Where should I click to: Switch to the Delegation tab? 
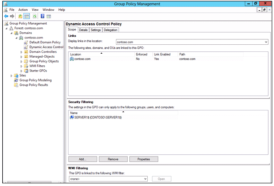[111, 30]
